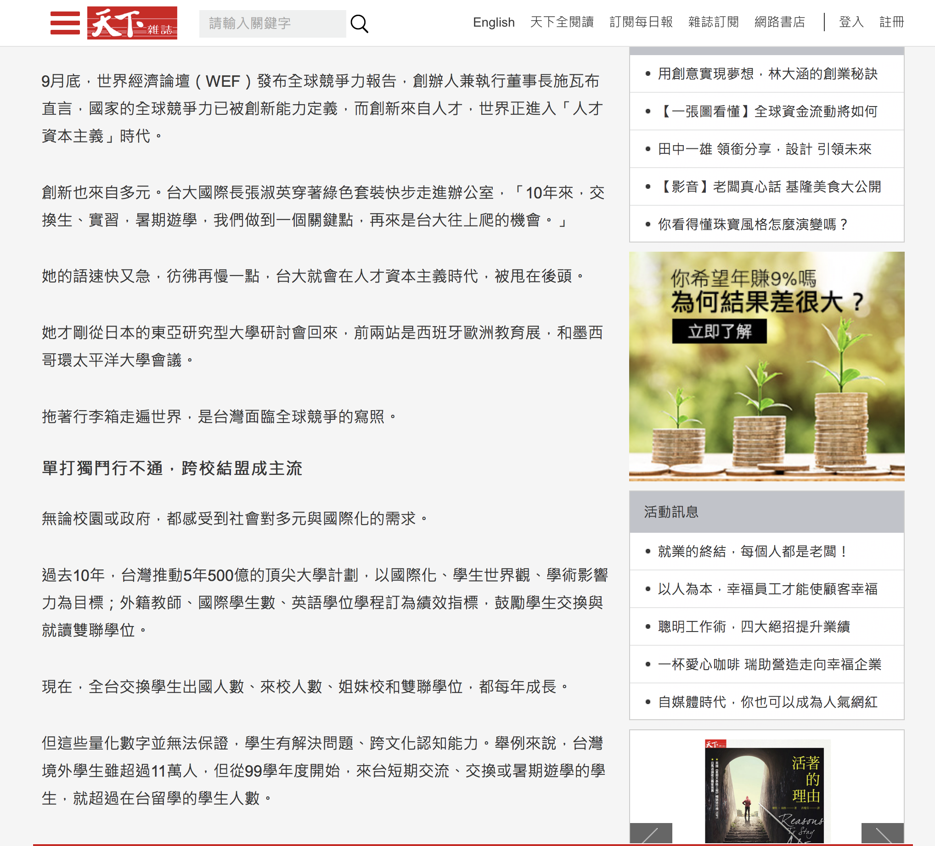The image size is (935, 846).
Task: Type in the 請輸入關鍵字 search field
Action: tap(272, 23)
